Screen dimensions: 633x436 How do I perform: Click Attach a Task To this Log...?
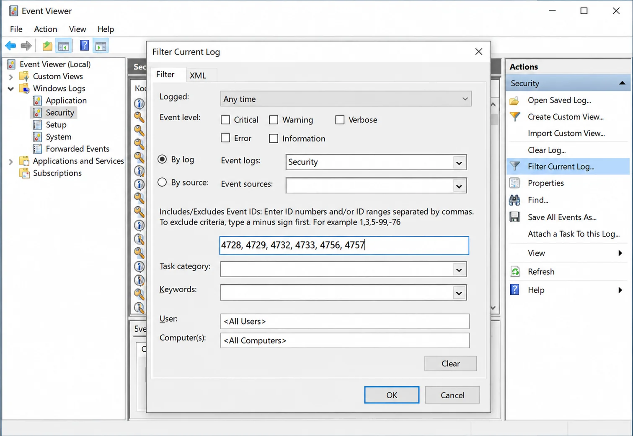(574, 234)
